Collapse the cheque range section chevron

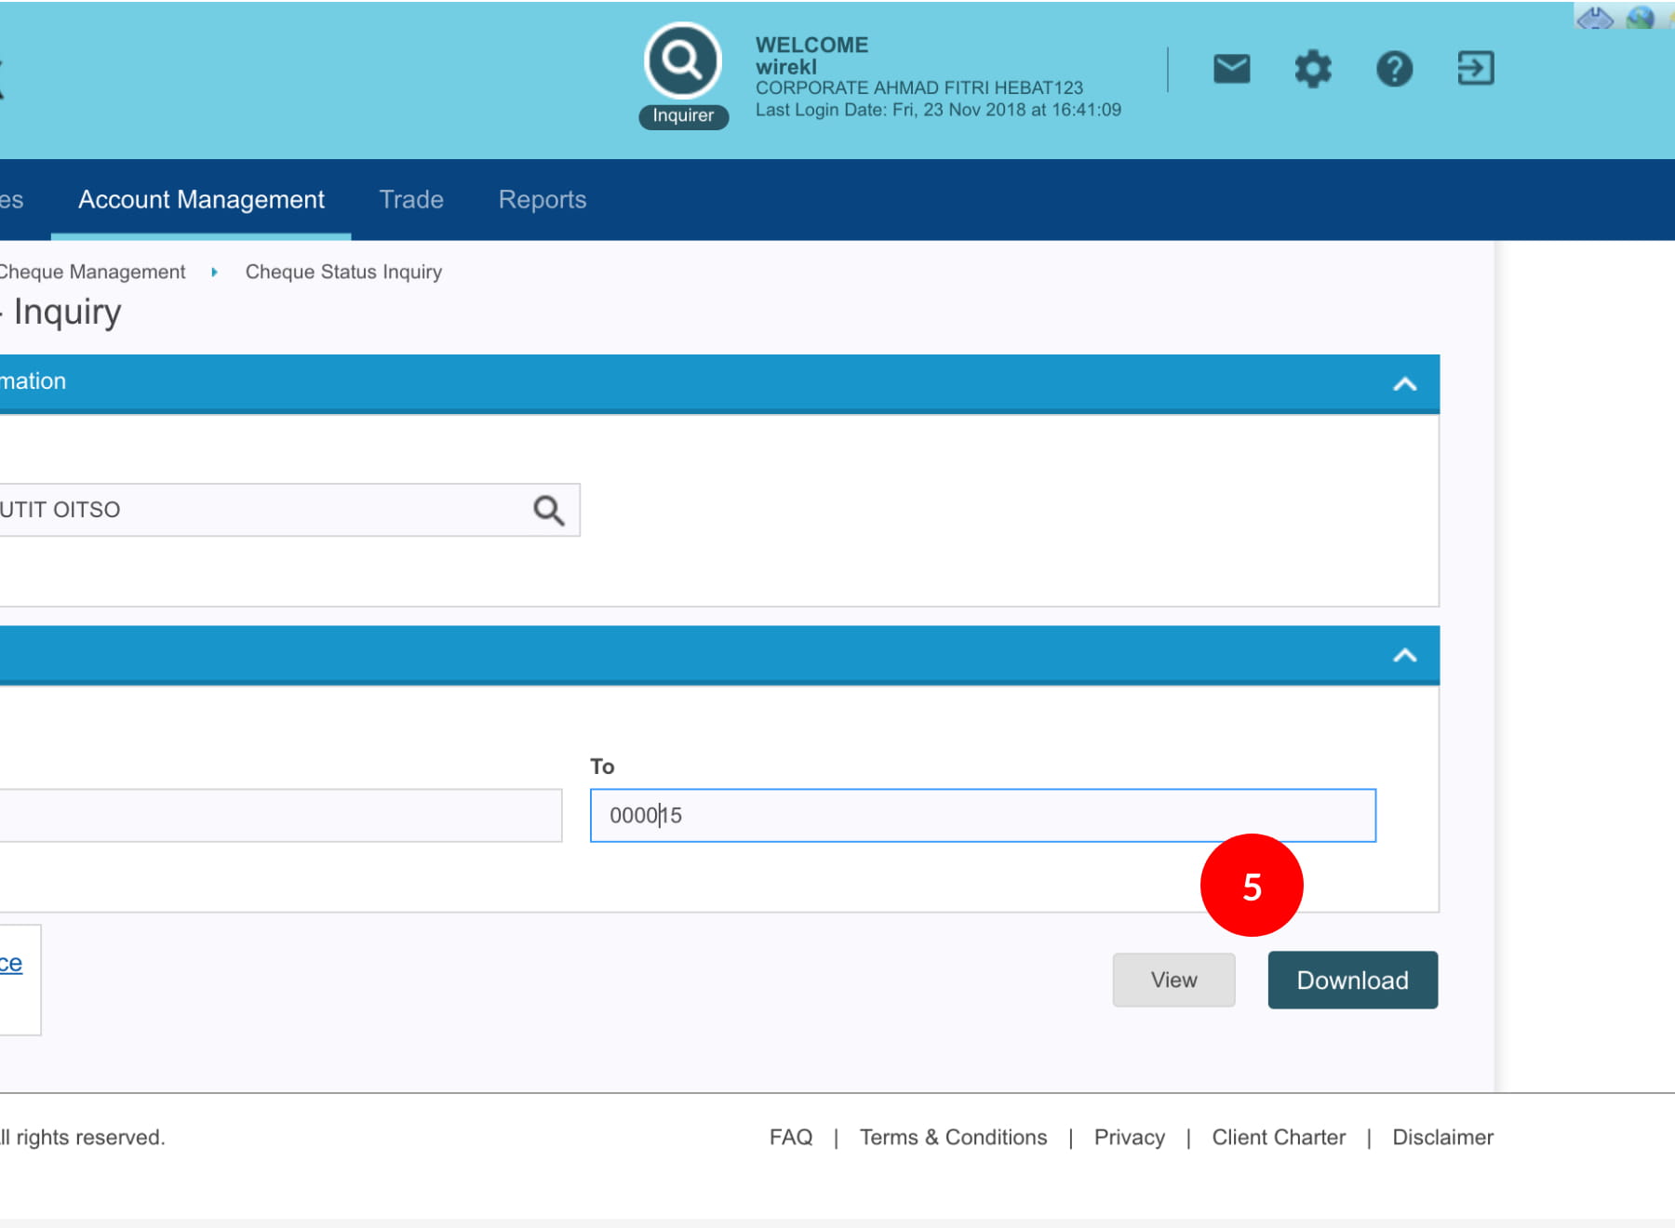point(1404,655)
